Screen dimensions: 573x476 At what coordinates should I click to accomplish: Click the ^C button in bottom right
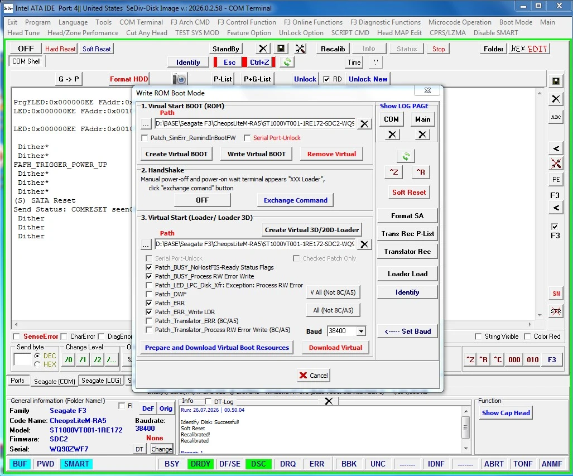(x=497, y=359)
